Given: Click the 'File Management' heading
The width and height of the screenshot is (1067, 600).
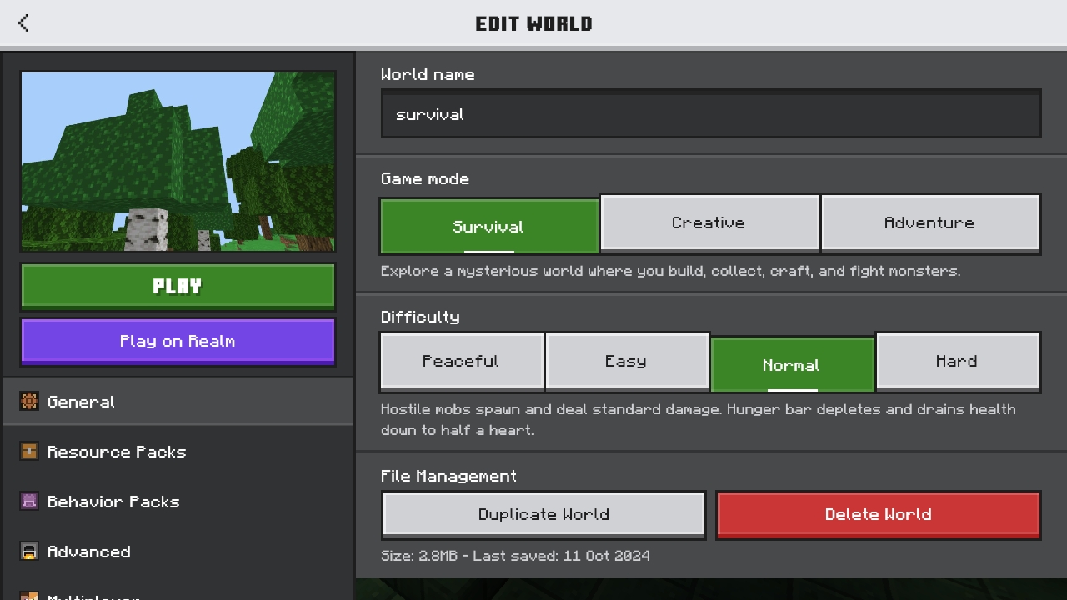Looking at the screenshot, I should pyautogui.click(x=448, y=476).
